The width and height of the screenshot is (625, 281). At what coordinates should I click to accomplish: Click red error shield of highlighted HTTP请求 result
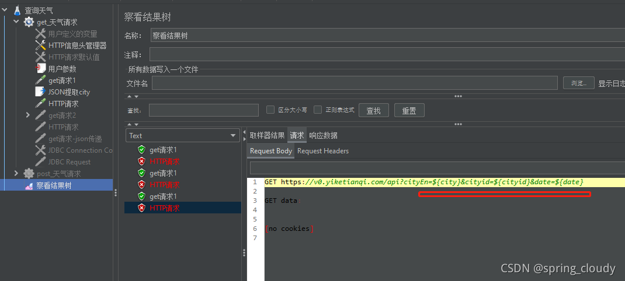point(141,208)
